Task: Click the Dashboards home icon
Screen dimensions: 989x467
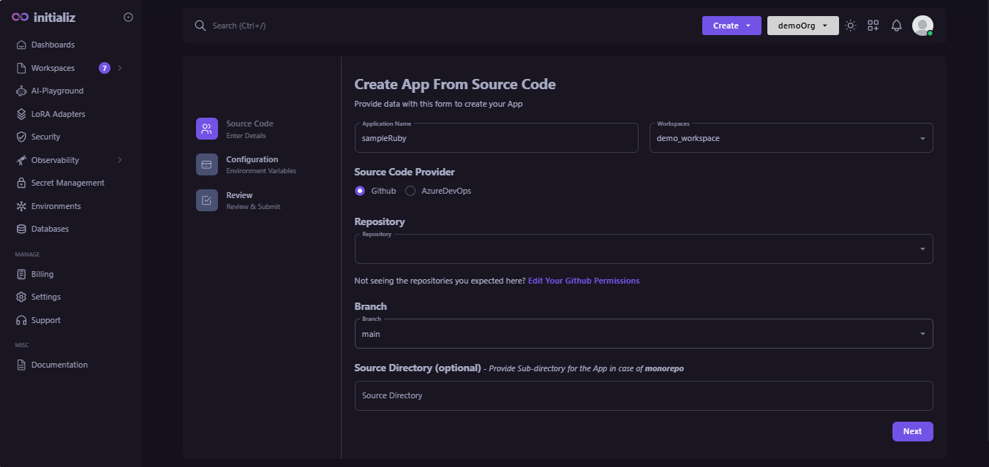Action: point(21,45)
